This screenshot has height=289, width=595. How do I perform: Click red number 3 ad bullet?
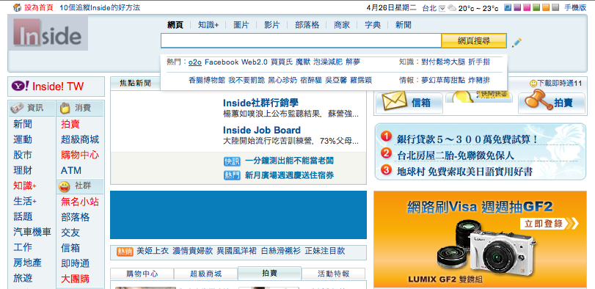tap(386, 170)
